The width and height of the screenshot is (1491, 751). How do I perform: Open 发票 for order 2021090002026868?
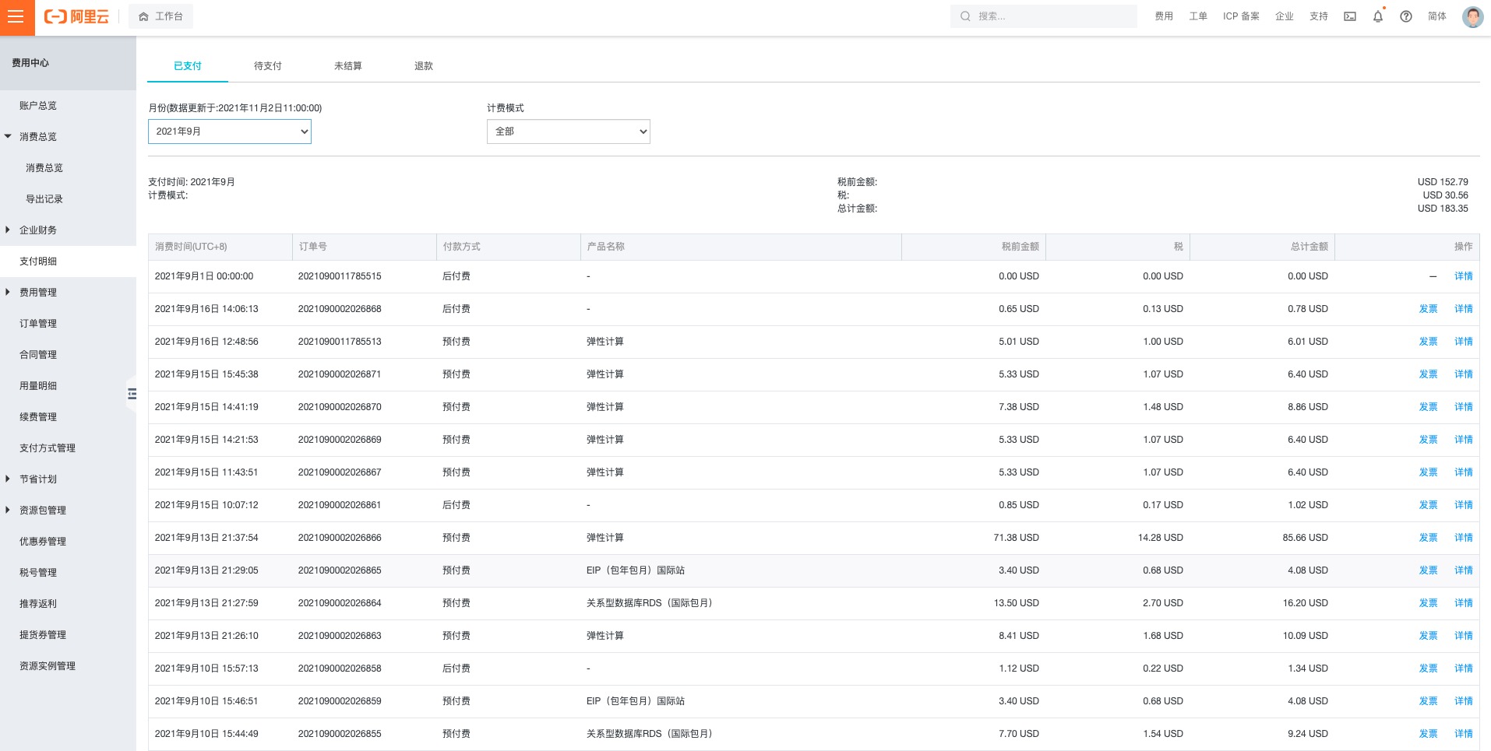[x=1428, y=309]
